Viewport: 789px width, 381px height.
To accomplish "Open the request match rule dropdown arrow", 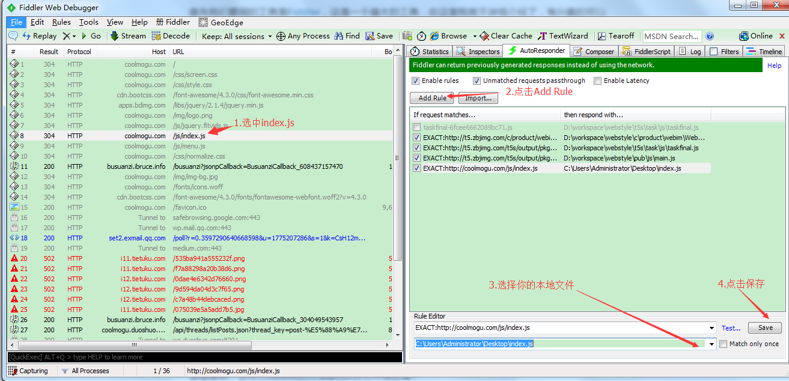I will (712, 328).
